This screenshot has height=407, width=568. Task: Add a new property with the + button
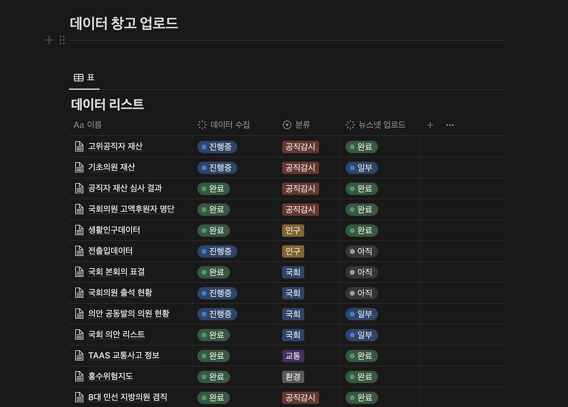(x=430, y=125)
